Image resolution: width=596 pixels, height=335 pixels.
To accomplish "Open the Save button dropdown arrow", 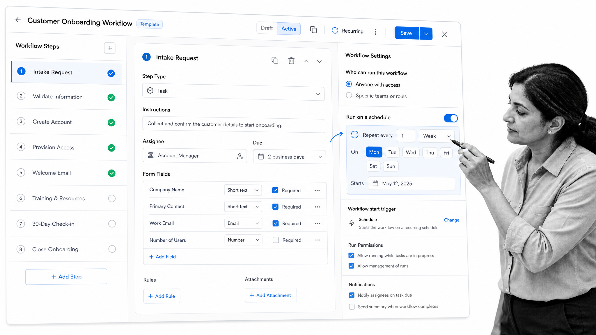I will pyautogui.click(x=426, y=34).
